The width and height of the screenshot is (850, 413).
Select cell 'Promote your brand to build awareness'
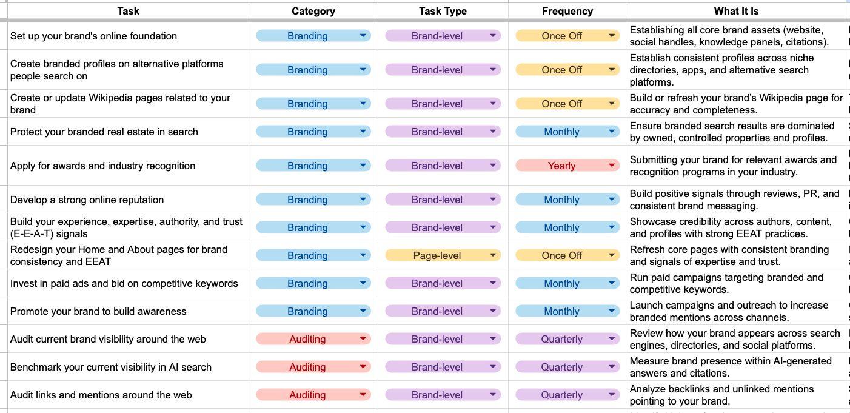pos(128,311)
